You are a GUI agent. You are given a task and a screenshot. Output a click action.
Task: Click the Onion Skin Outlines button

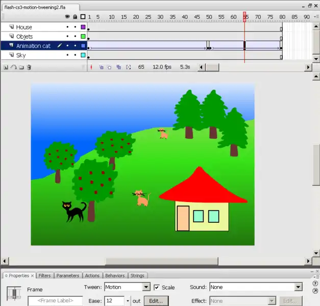click(109, 67)
